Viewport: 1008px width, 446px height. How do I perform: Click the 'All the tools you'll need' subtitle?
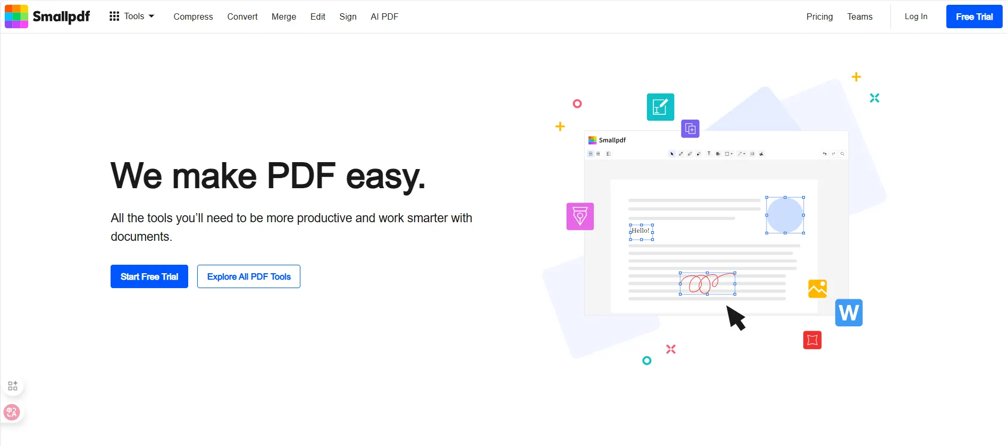(x=291, y=227)
